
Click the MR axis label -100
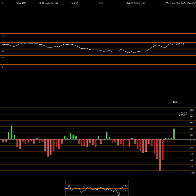tap(192, 173)
